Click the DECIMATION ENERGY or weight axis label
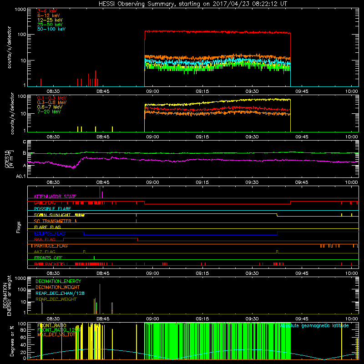 point(7,295)
